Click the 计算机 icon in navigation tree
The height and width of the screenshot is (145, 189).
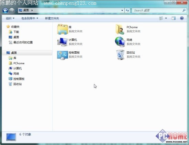(11, 68)
